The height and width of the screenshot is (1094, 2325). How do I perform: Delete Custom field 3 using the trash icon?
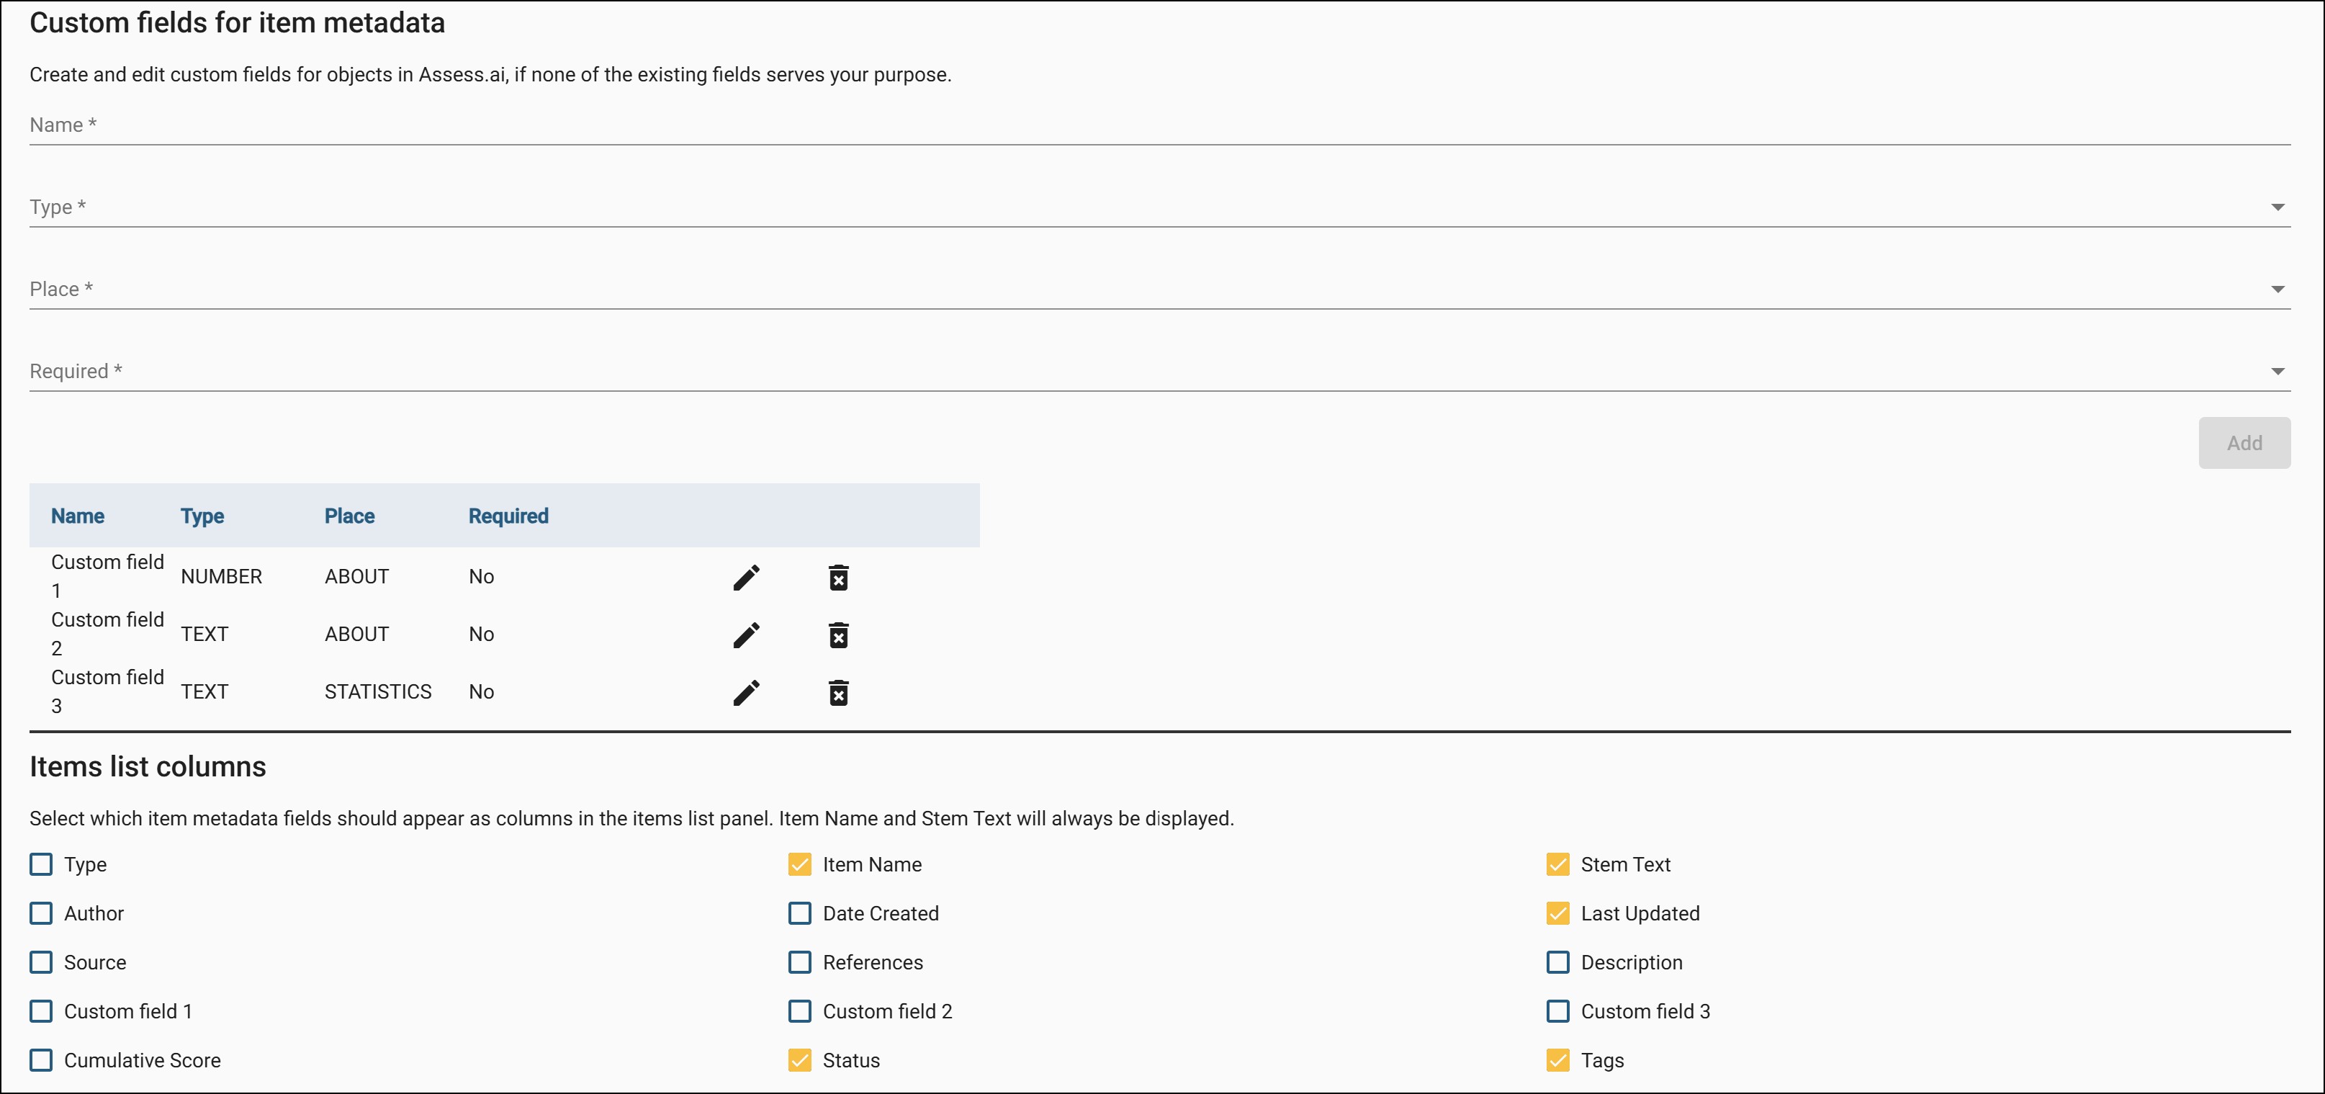(838, 692)
